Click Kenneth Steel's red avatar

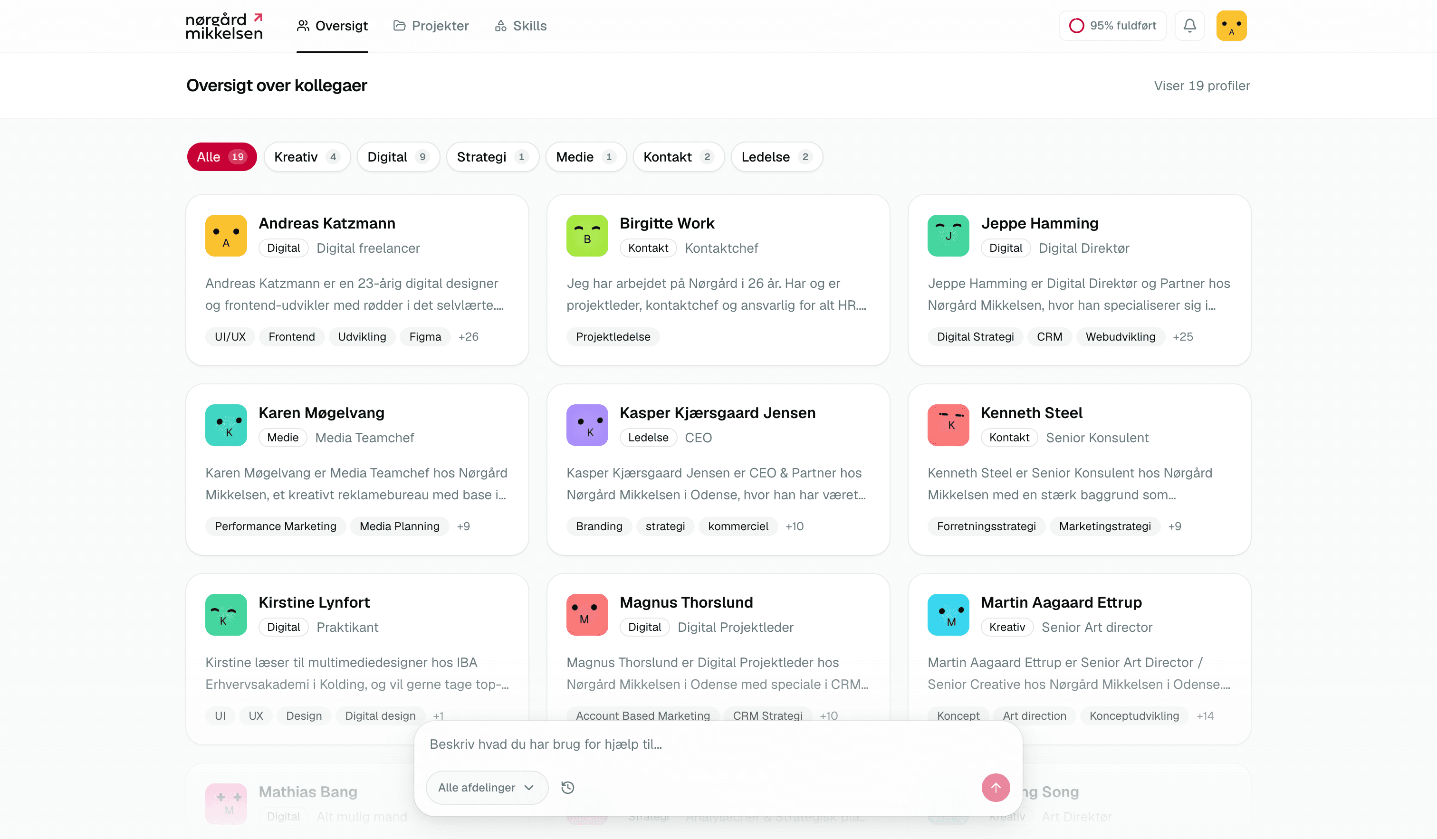[948, 425]
